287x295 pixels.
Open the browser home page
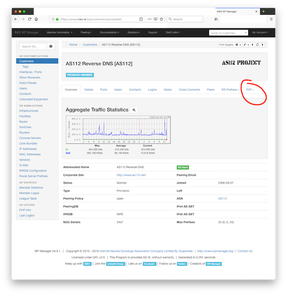point(36,19)
